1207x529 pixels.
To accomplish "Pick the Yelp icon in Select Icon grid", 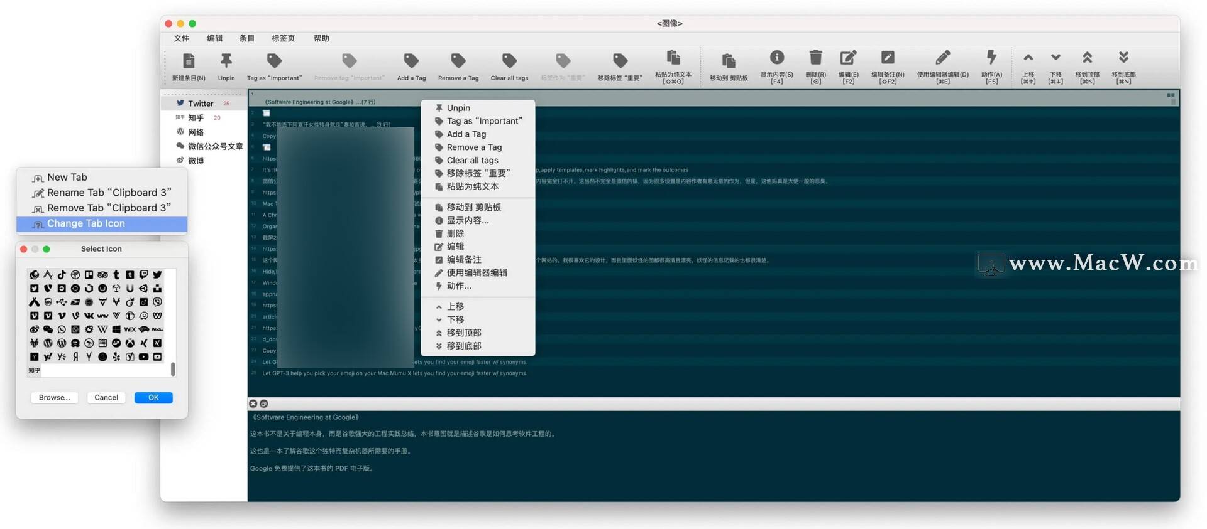I will point(116,357).
